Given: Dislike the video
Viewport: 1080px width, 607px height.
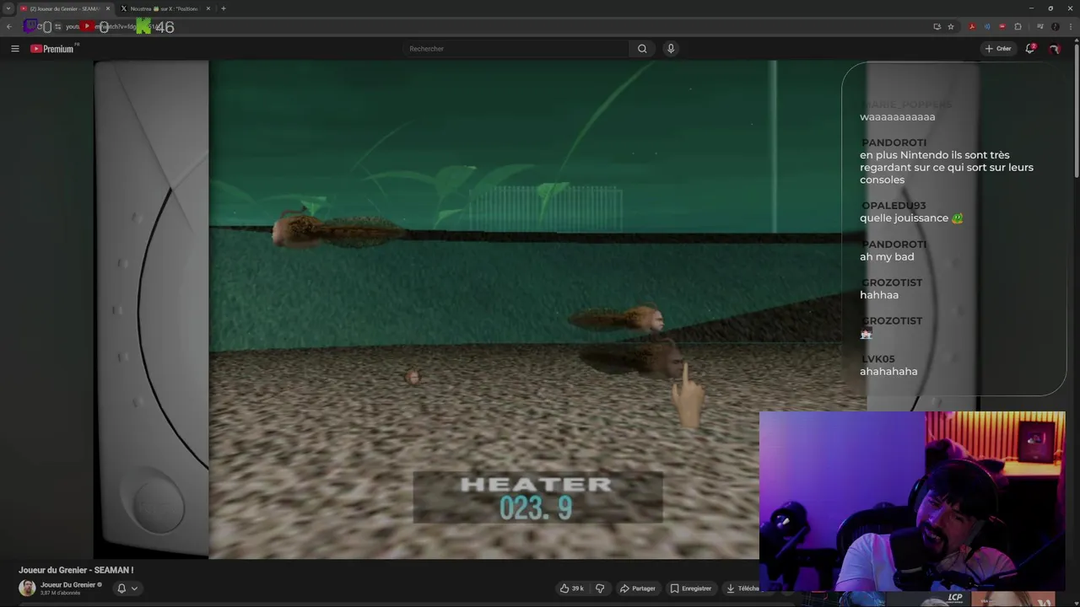Looking at the screenshot, I should (x=600, y=588).
